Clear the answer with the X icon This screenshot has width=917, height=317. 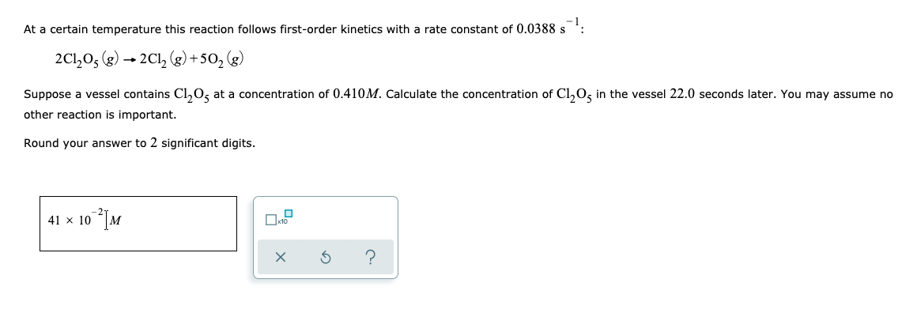281,257
